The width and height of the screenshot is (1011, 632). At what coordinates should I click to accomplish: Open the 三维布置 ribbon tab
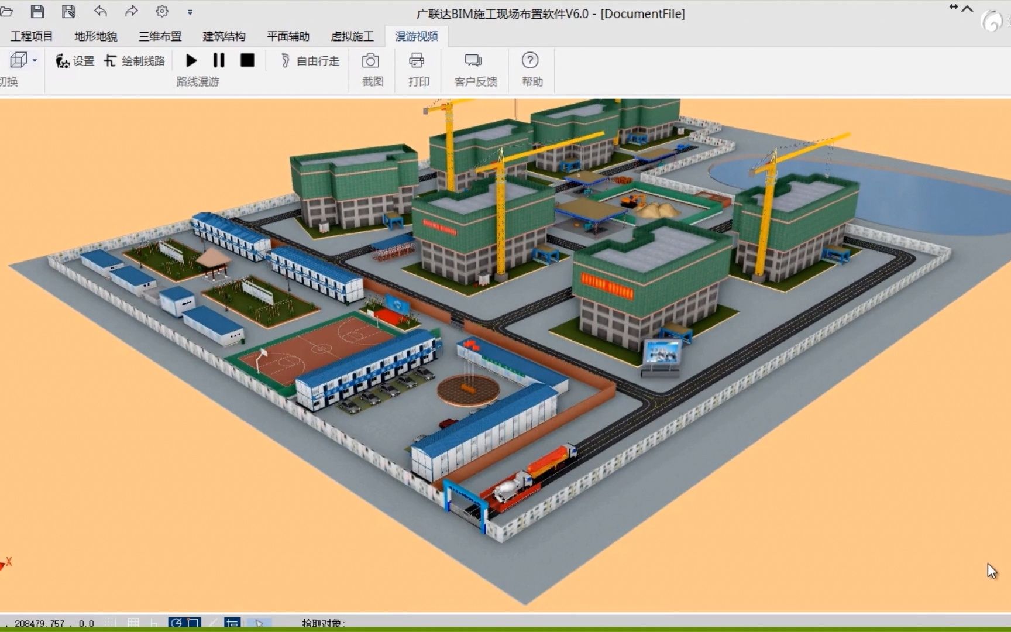pyautogui.click(x=159, y=36)
